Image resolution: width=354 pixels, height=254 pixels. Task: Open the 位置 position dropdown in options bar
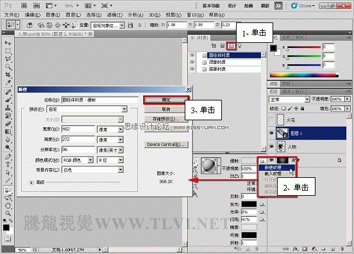tap(108, 25)
